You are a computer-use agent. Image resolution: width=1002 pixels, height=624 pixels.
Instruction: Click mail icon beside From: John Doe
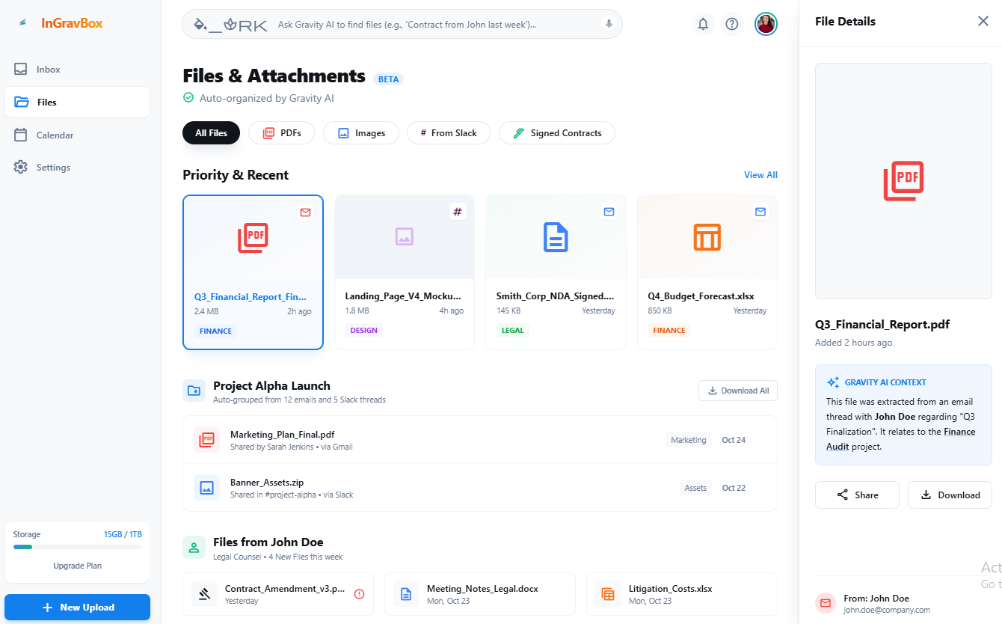[826, 603]
